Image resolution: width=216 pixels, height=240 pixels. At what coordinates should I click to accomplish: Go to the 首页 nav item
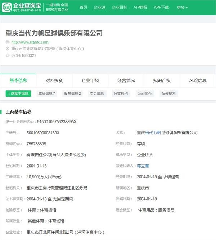[x=84, y=7]
